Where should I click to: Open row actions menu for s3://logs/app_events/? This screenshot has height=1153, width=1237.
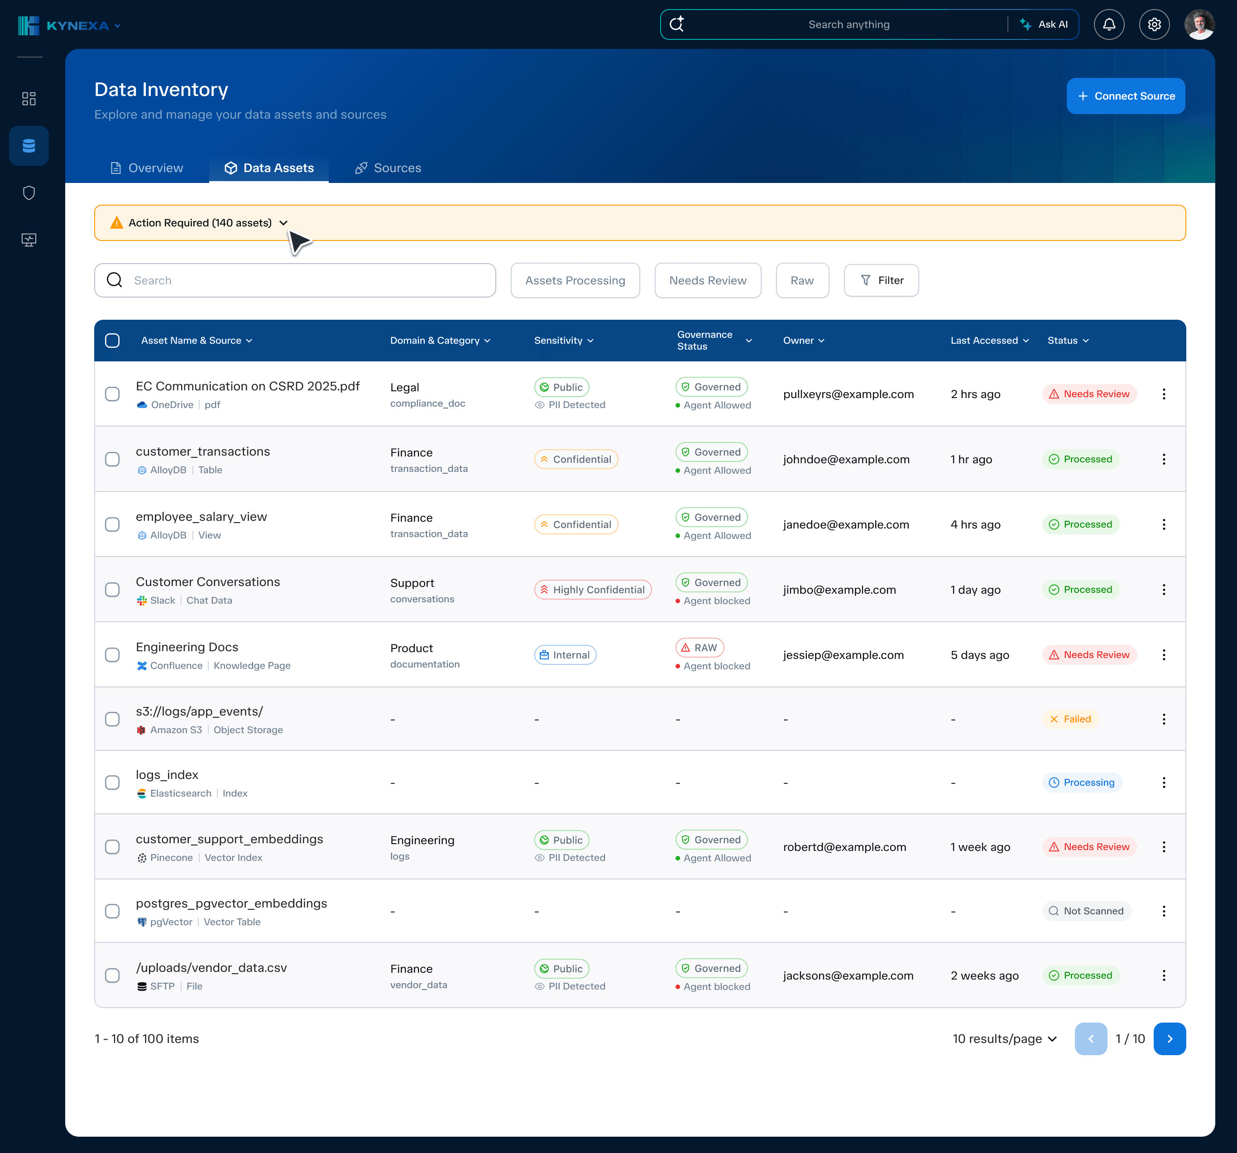coord(1164,719)
